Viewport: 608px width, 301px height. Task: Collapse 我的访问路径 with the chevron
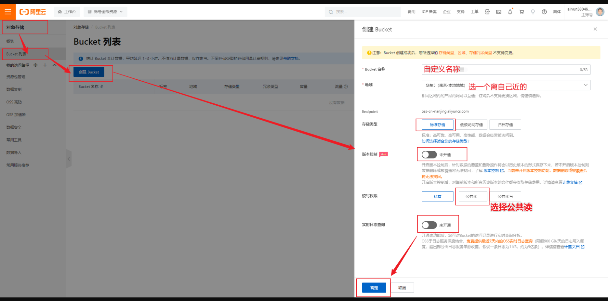(54, 65)
